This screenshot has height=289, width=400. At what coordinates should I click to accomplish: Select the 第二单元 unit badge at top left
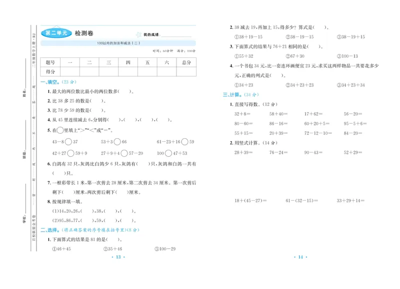tap(57, 32)
